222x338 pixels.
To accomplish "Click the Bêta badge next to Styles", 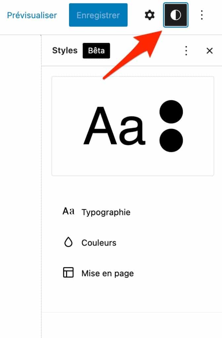I will point(96,51).
